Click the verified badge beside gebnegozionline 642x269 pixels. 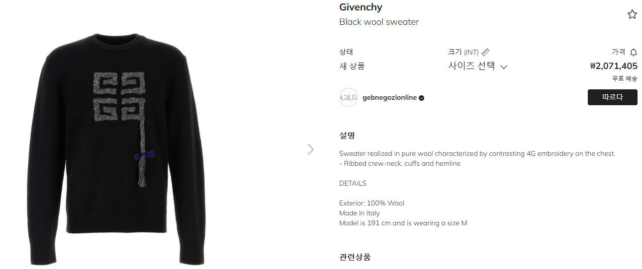[x=422, y=98]
